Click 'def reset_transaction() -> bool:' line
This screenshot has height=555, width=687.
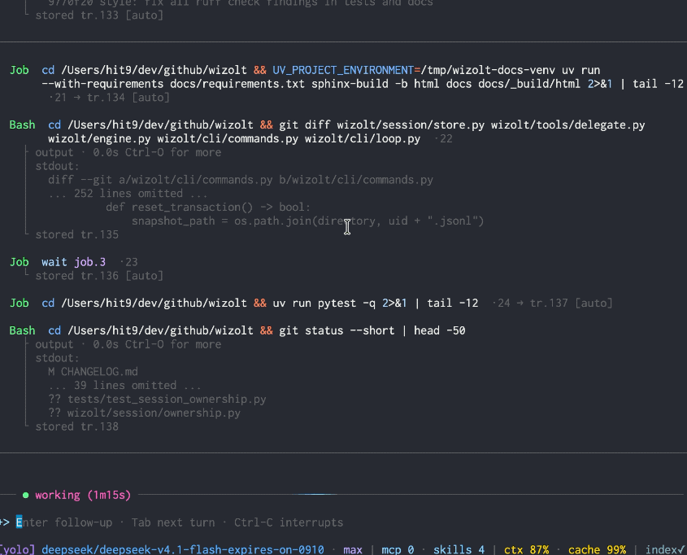[208, 208]
